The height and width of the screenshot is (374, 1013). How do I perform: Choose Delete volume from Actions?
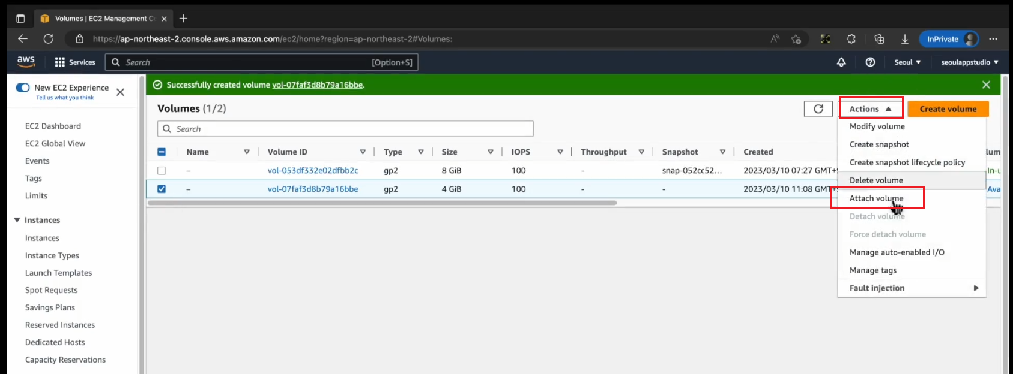(912, 180)
